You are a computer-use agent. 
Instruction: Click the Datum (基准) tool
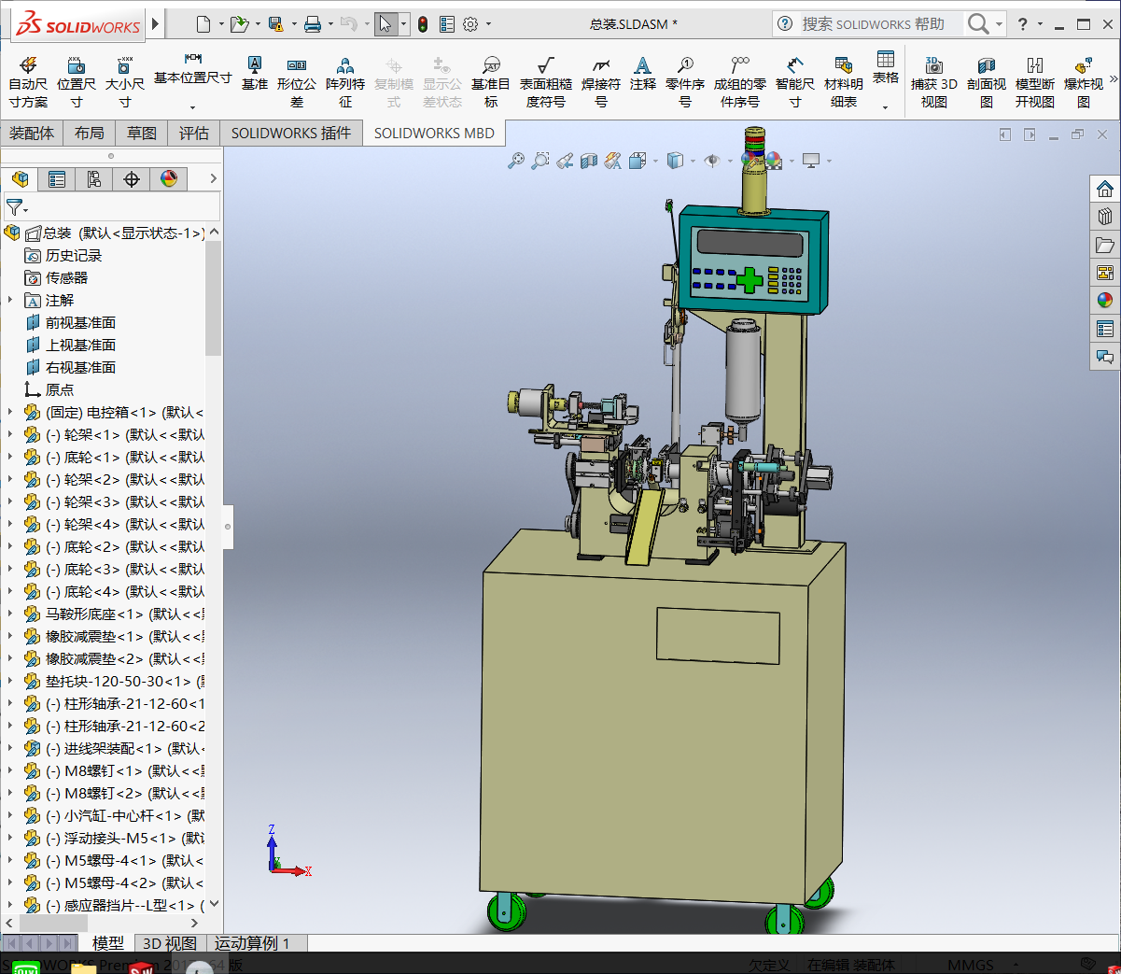click(254, 73)
